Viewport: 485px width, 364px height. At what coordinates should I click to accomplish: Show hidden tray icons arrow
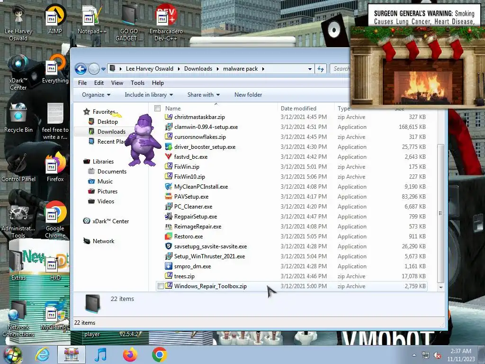point(414,355)
